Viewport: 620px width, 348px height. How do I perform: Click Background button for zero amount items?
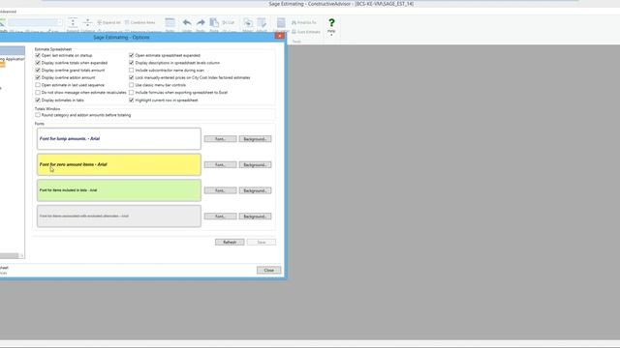(x=255, y=164)
